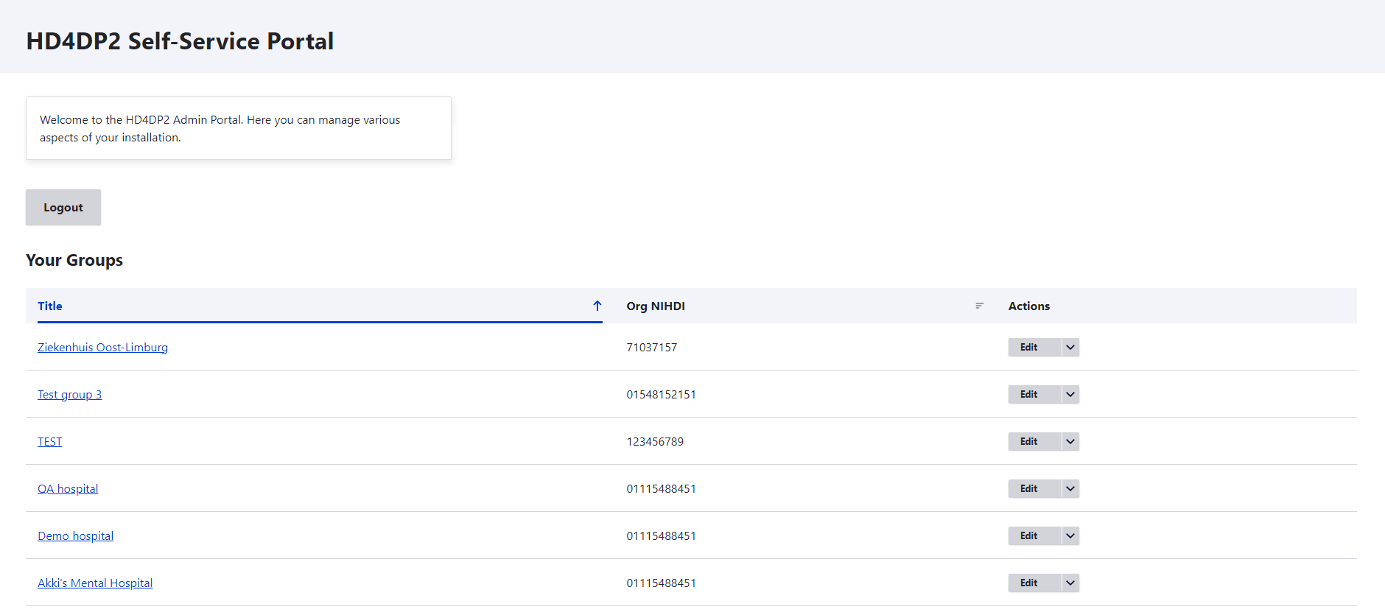1385x615 pixels.
Task: Expand actions dropdown for Ziekenhuis Oost-Limburg
Action: point(1070,348)
